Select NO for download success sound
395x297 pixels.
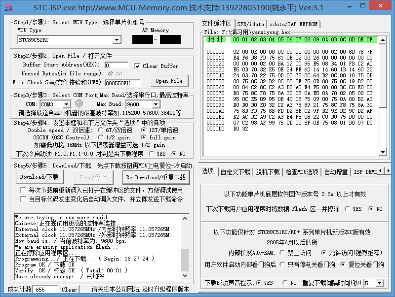[285, 283]
